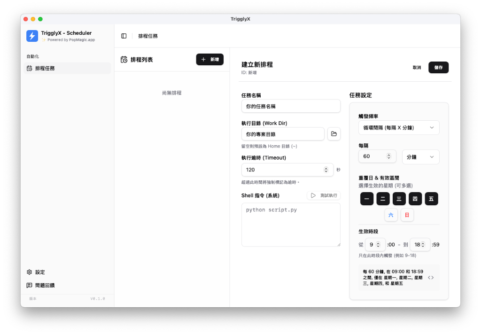Click the 任務名稱 task name field
481x334 pixels.
click(291, 106)
